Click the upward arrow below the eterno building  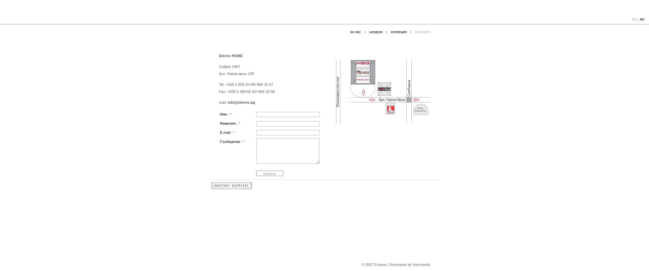[x=363, y=92]
